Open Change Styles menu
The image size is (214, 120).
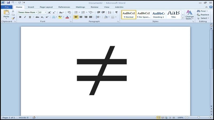click(x=189, y=15)
